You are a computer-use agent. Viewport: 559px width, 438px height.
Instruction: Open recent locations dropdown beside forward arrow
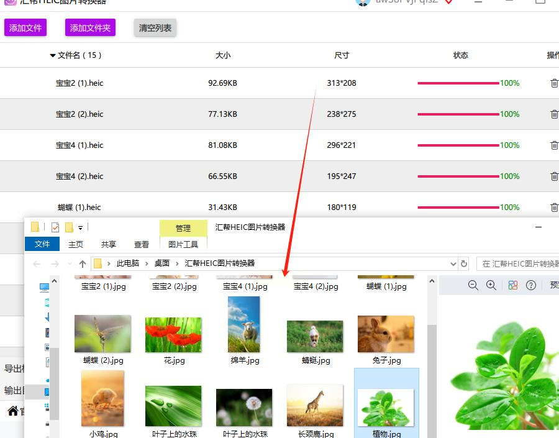(x=70, y=264)
